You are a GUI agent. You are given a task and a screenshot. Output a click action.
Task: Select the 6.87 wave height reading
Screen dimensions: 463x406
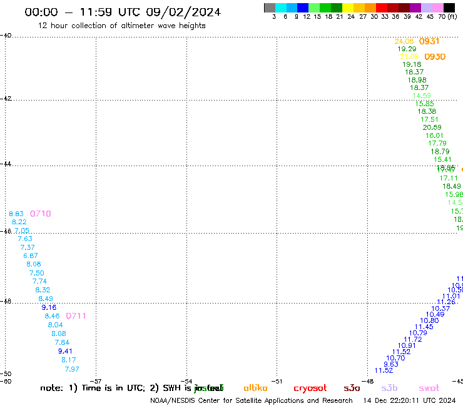(31, 255)
